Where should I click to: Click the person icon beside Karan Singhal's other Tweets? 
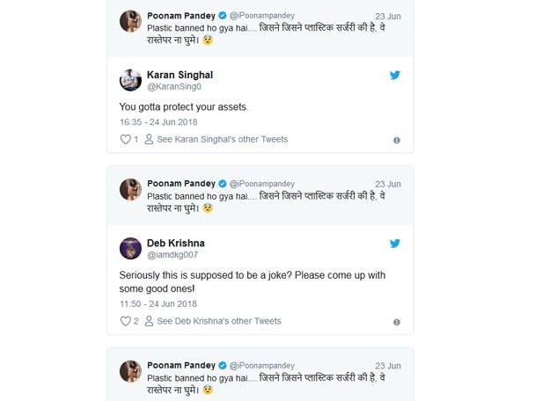tap(149, 140)
